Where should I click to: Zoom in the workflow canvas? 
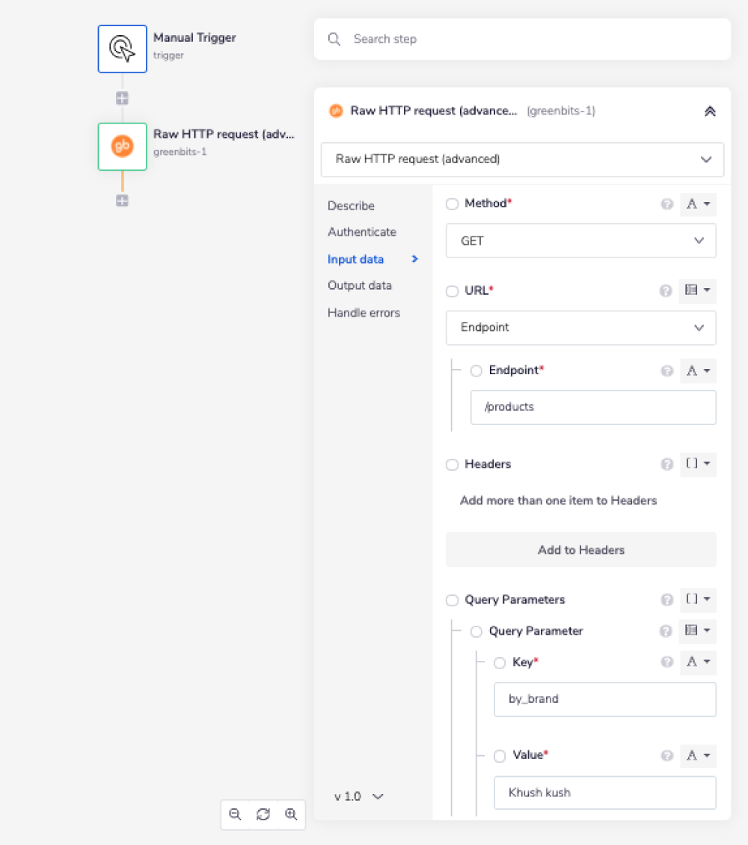[291, 814]
